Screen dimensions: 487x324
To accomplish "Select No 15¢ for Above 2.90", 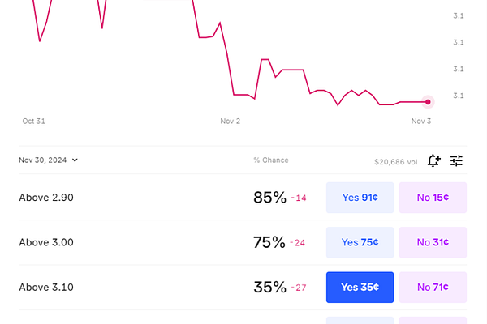I will (x=433, y=198).
